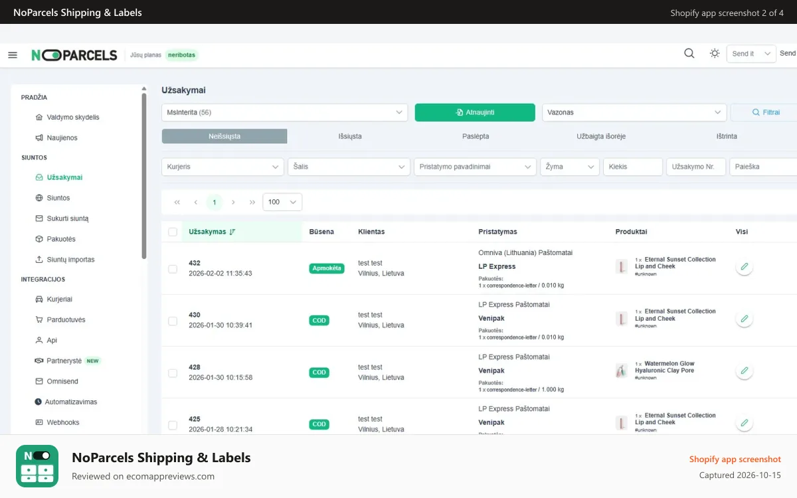This screenshot has width=797, height=498.
Task: Open the search magnifier in header
Action: 689,54
